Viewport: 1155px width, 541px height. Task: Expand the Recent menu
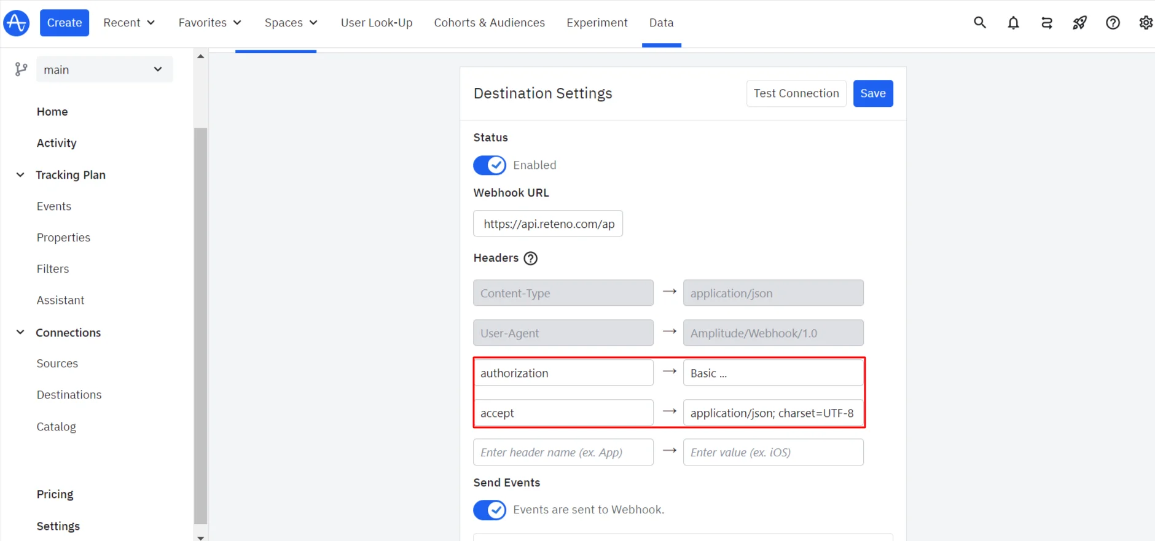pyautogui.click(x=129, y=23)
